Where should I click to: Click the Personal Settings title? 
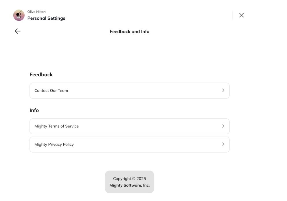[x=46, y=18]
